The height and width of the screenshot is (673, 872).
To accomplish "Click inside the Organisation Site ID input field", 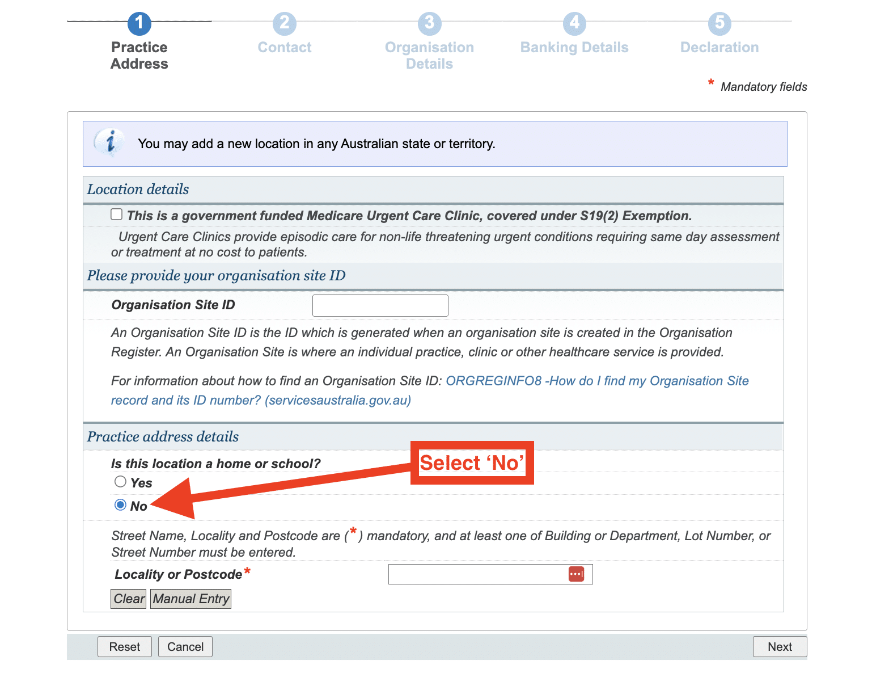I will (379, 305).
